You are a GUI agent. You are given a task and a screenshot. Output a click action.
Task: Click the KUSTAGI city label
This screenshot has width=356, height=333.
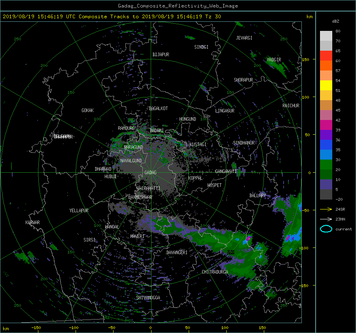click(198, 145)
